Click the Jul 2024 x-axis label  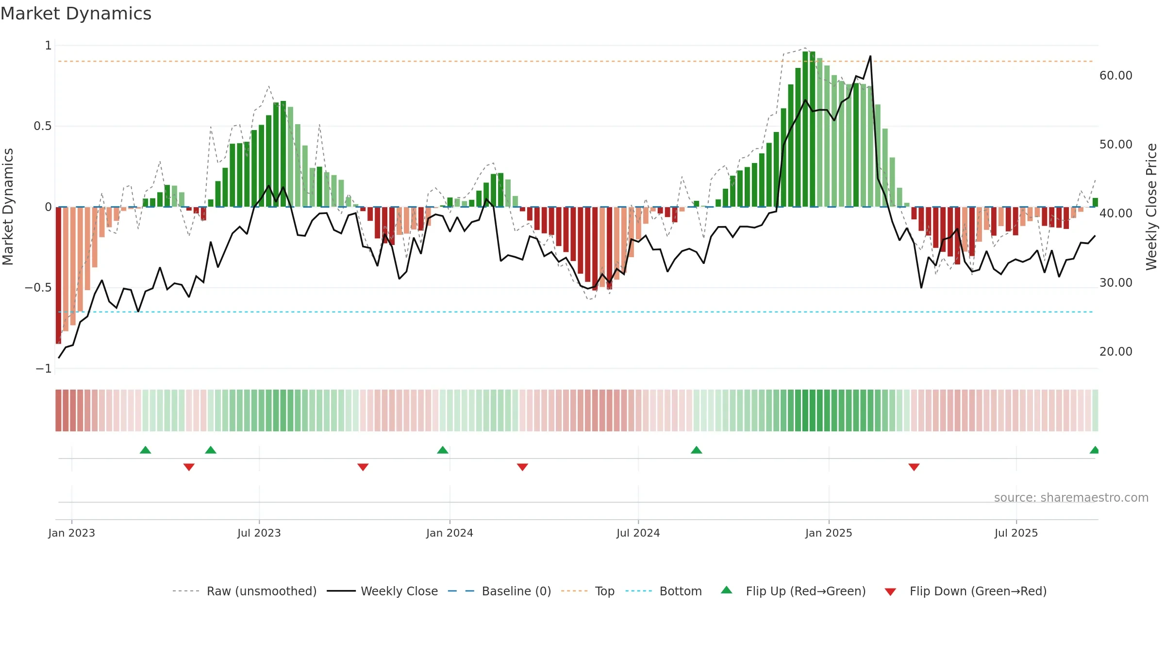click(638, 533)
